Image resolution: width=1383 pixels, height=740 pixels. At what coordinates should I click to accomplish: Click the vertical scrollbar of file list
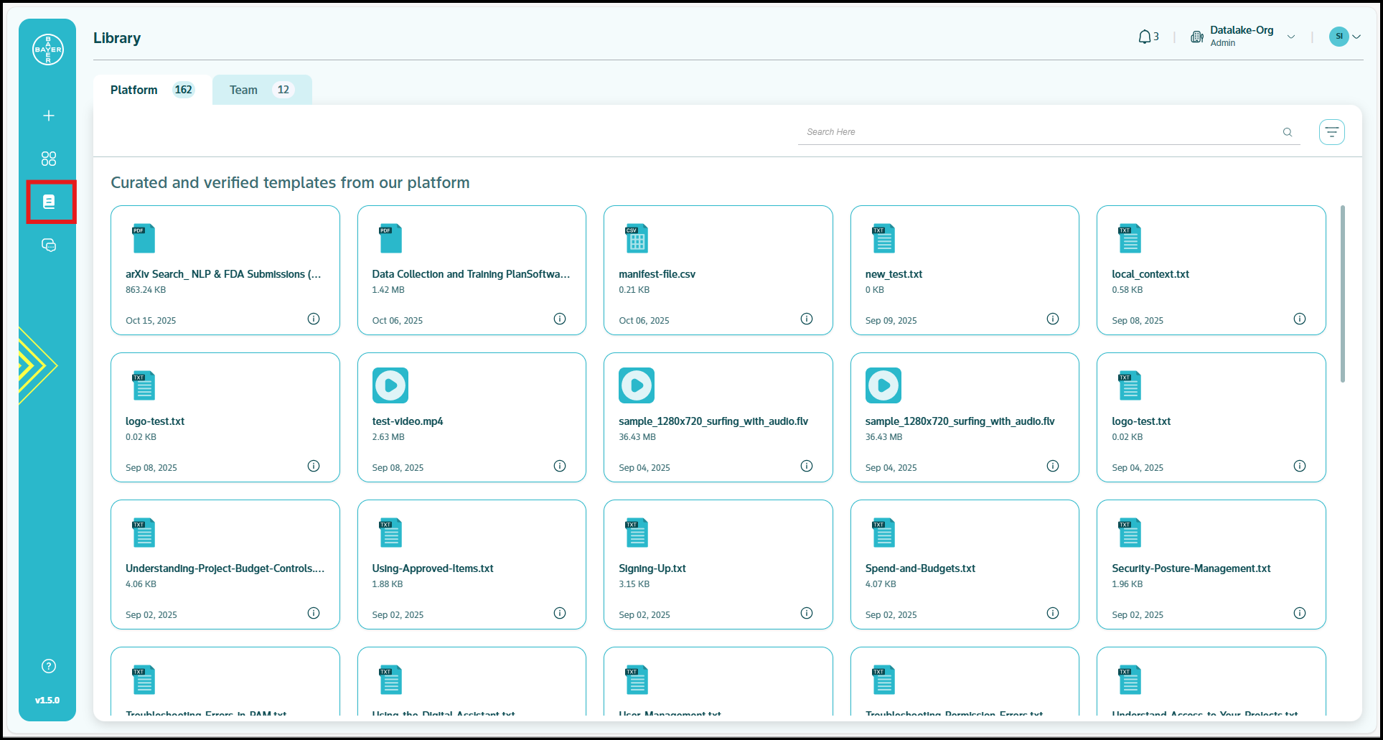click(1343, 294)
